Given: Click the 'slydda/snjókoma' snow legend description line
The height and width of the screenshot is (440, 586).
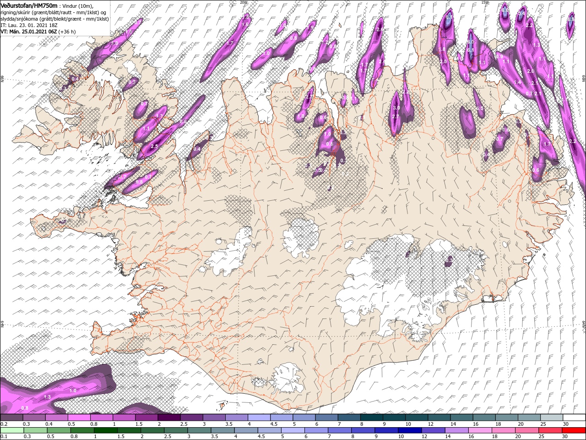Looking at the screenshot, I should tap(54, 19).
